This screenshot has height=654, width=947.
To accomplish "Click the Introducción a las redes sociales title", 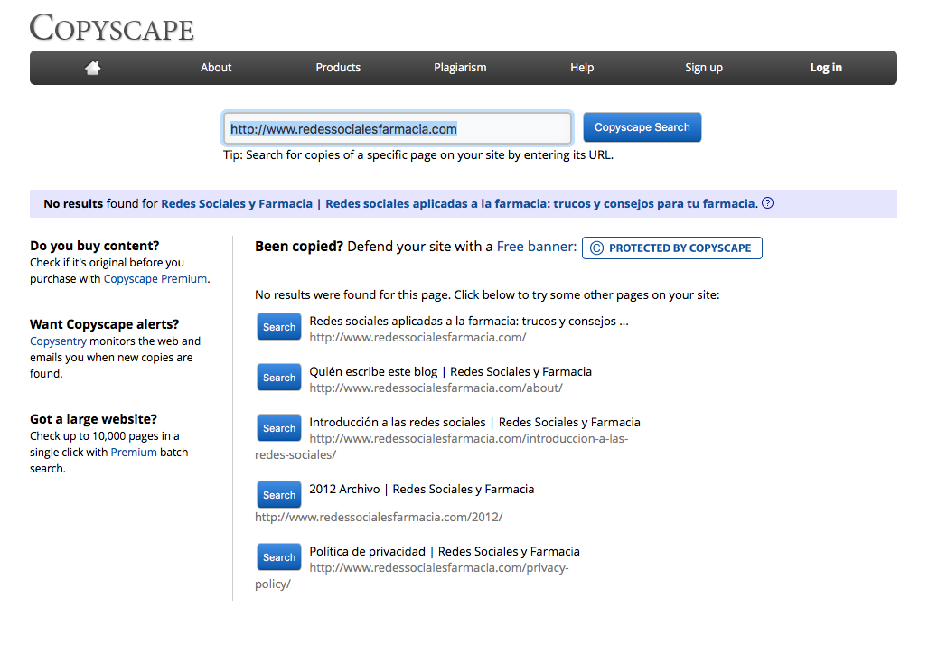I will [x=474, y=422].
